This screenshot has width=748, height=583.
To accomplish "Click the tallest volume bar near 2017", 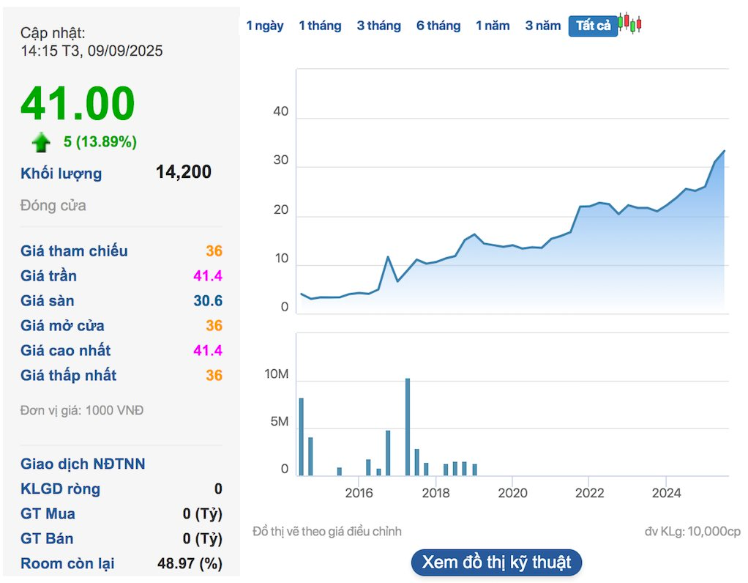I will (408, 426).
